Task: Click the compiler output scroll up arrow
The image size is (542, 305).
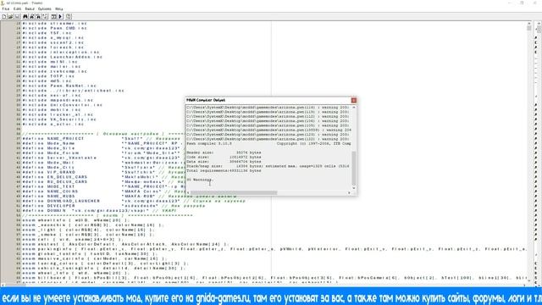Action: click(354, 108)
